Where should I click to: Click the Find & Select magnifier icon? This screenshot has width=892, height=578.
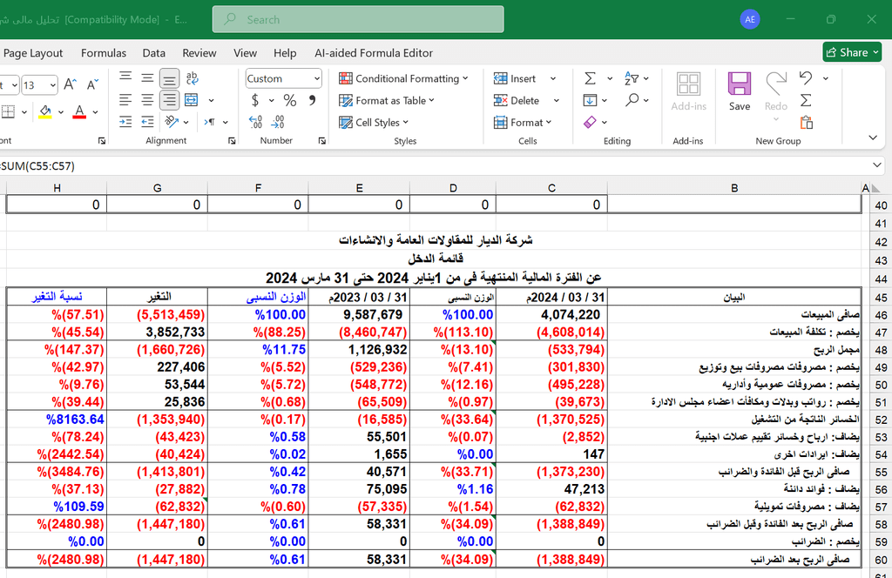pos(632,100)
